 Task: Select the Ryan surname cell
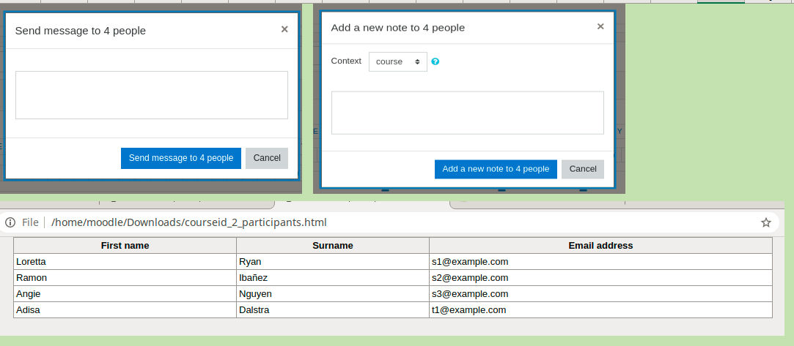click(x=333, y=262)
